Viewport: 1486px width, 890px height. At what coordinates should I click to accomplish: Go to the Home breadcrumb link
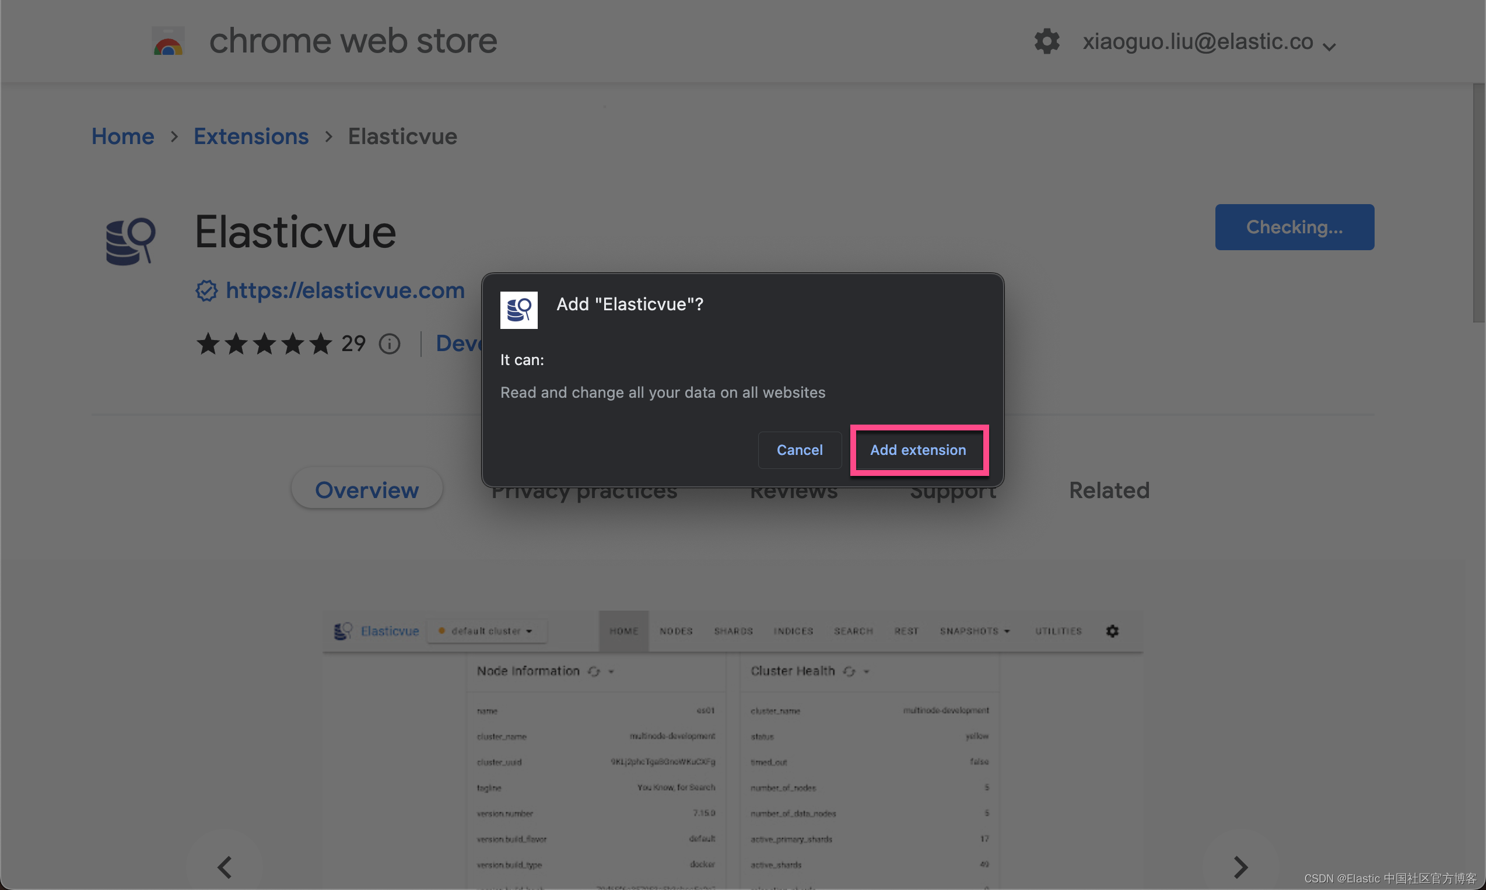click(123, 136)
